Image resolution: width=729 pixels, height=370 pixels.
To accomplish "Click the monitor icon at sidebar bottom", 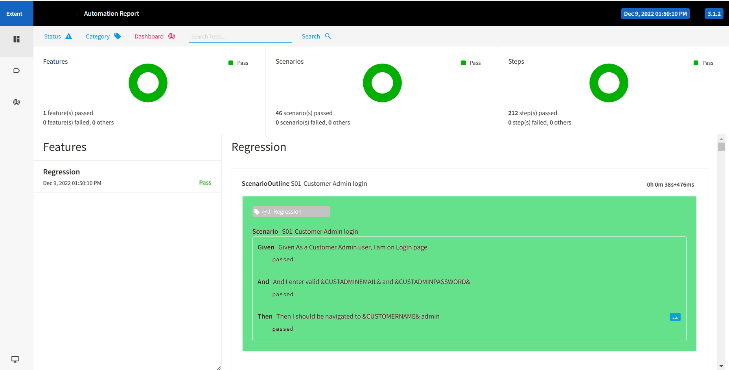I will point(15,359).
